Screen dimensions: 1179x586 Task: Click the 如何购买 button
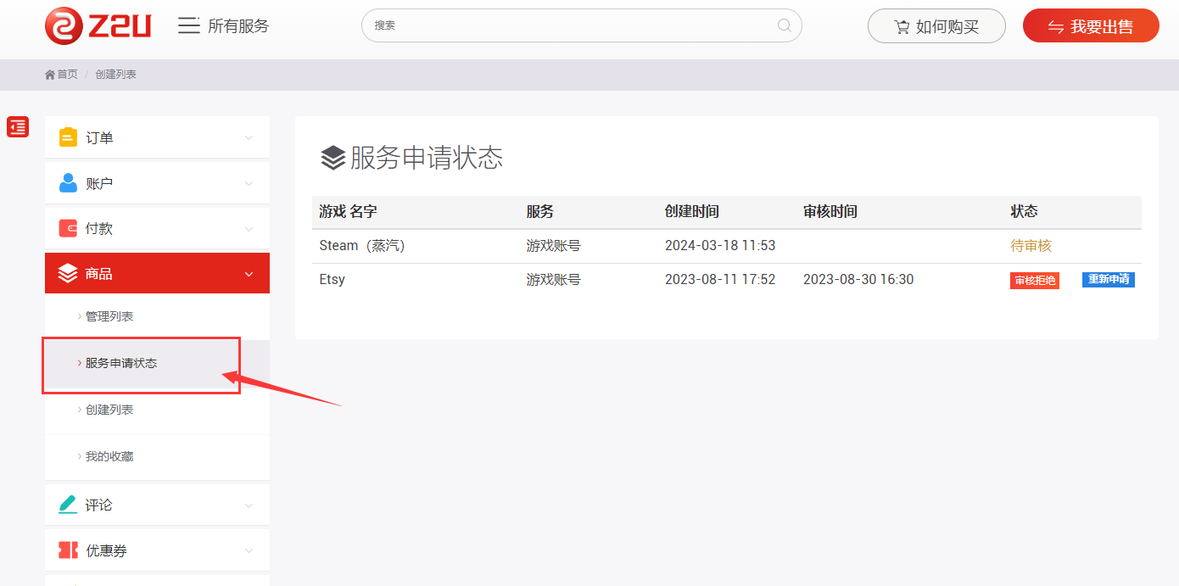point(936,26)
